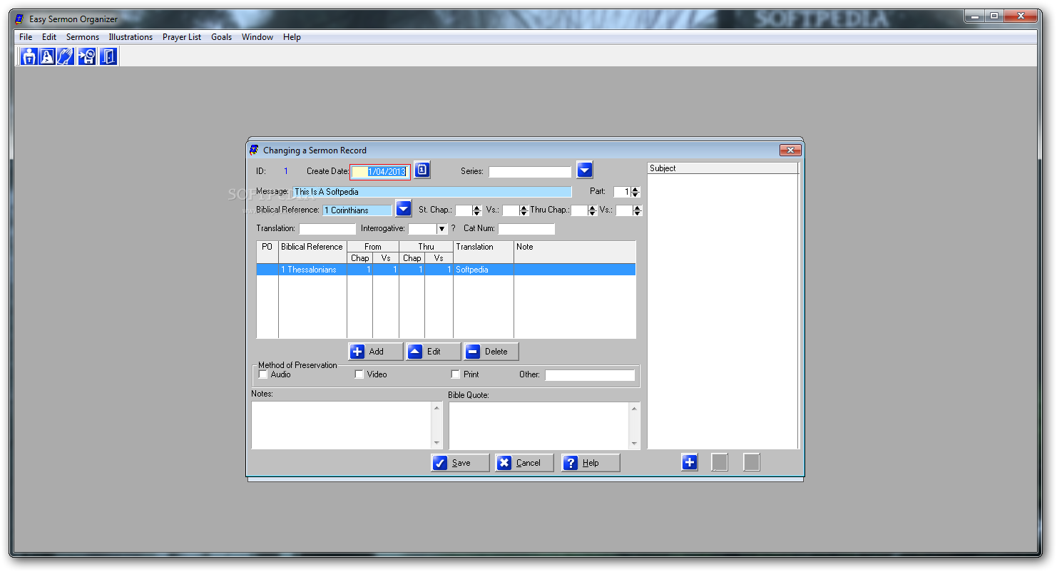
Task: Open the Goals menu
Action: 222,37
